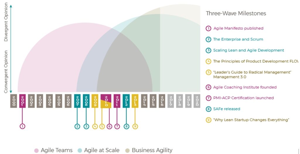Viewport: 300px width, 154px height.
Task: Click numbered circle beside PMI-ACP Certification launched
Action: [208, 98]
